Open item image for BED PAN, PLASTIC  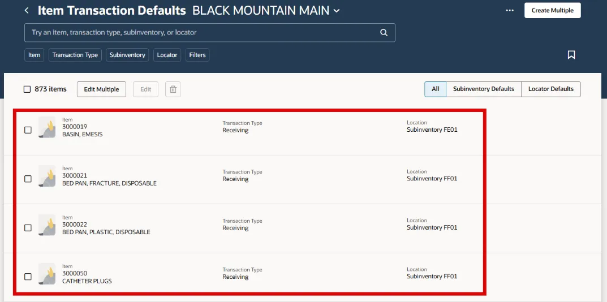pos(47,225)
